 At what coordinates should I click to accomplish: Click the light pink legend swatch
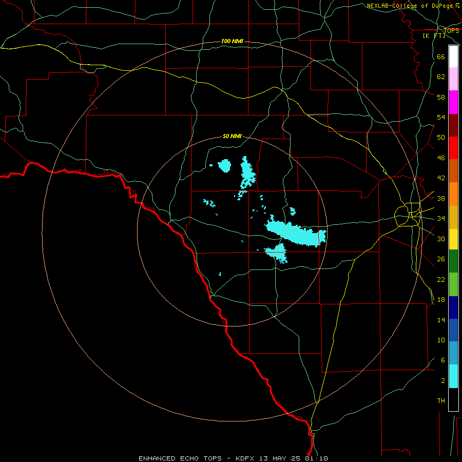click(x=453, y=79)
